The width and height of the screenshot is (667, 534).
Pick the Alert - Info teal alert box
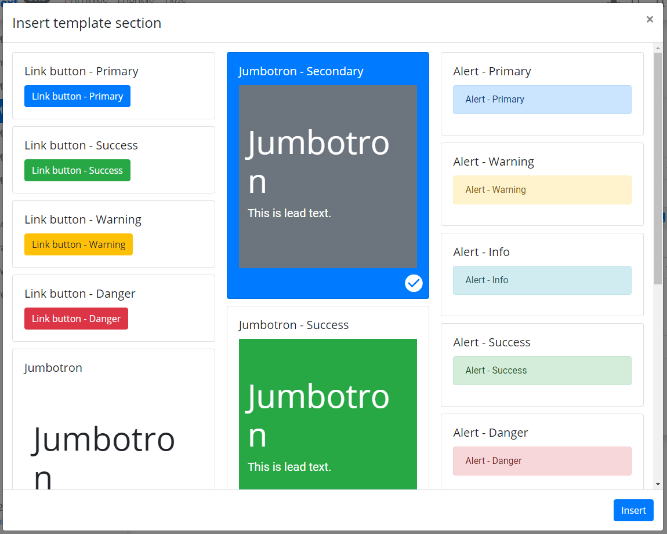[x=542, y=280]
